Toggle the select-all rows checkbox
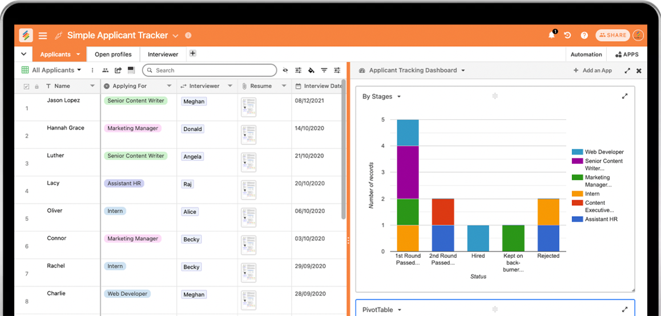Image resolution: width=661 pixels, height=316 pixels. pyautogui.click(x=26, y=86)
